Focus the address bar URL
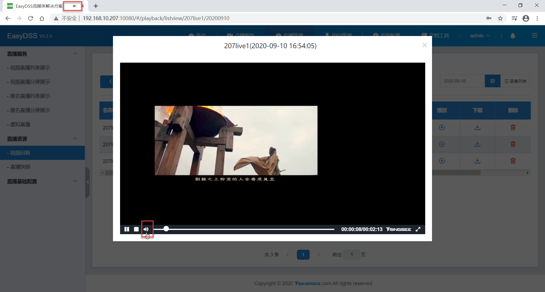545x292 pixels. coord(156,18)
